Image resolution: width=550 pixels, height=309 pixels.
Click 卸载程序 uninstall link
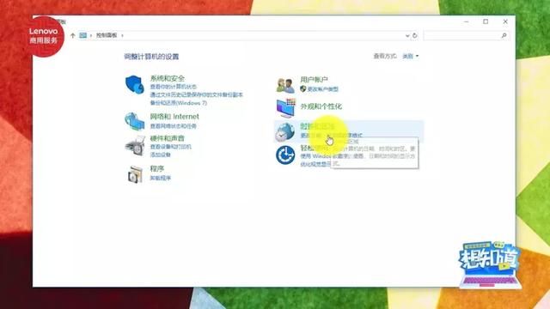click(161, 178)
